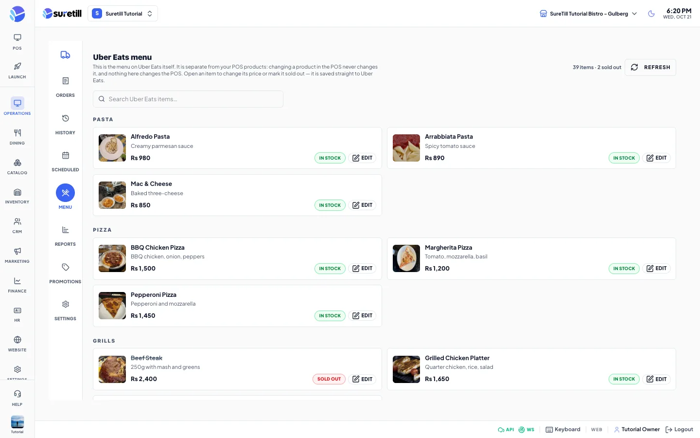Go to Dining in the sidebar
Viewport: 700px width, 438px height.
17,137
